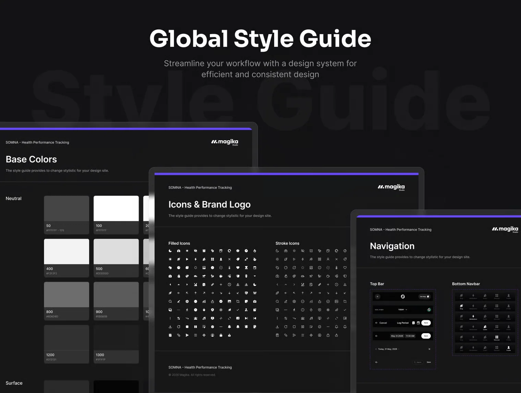Select the filled settings gear icon
The width and height of the screenshot is (521, 393).
[x=187, y=302]
